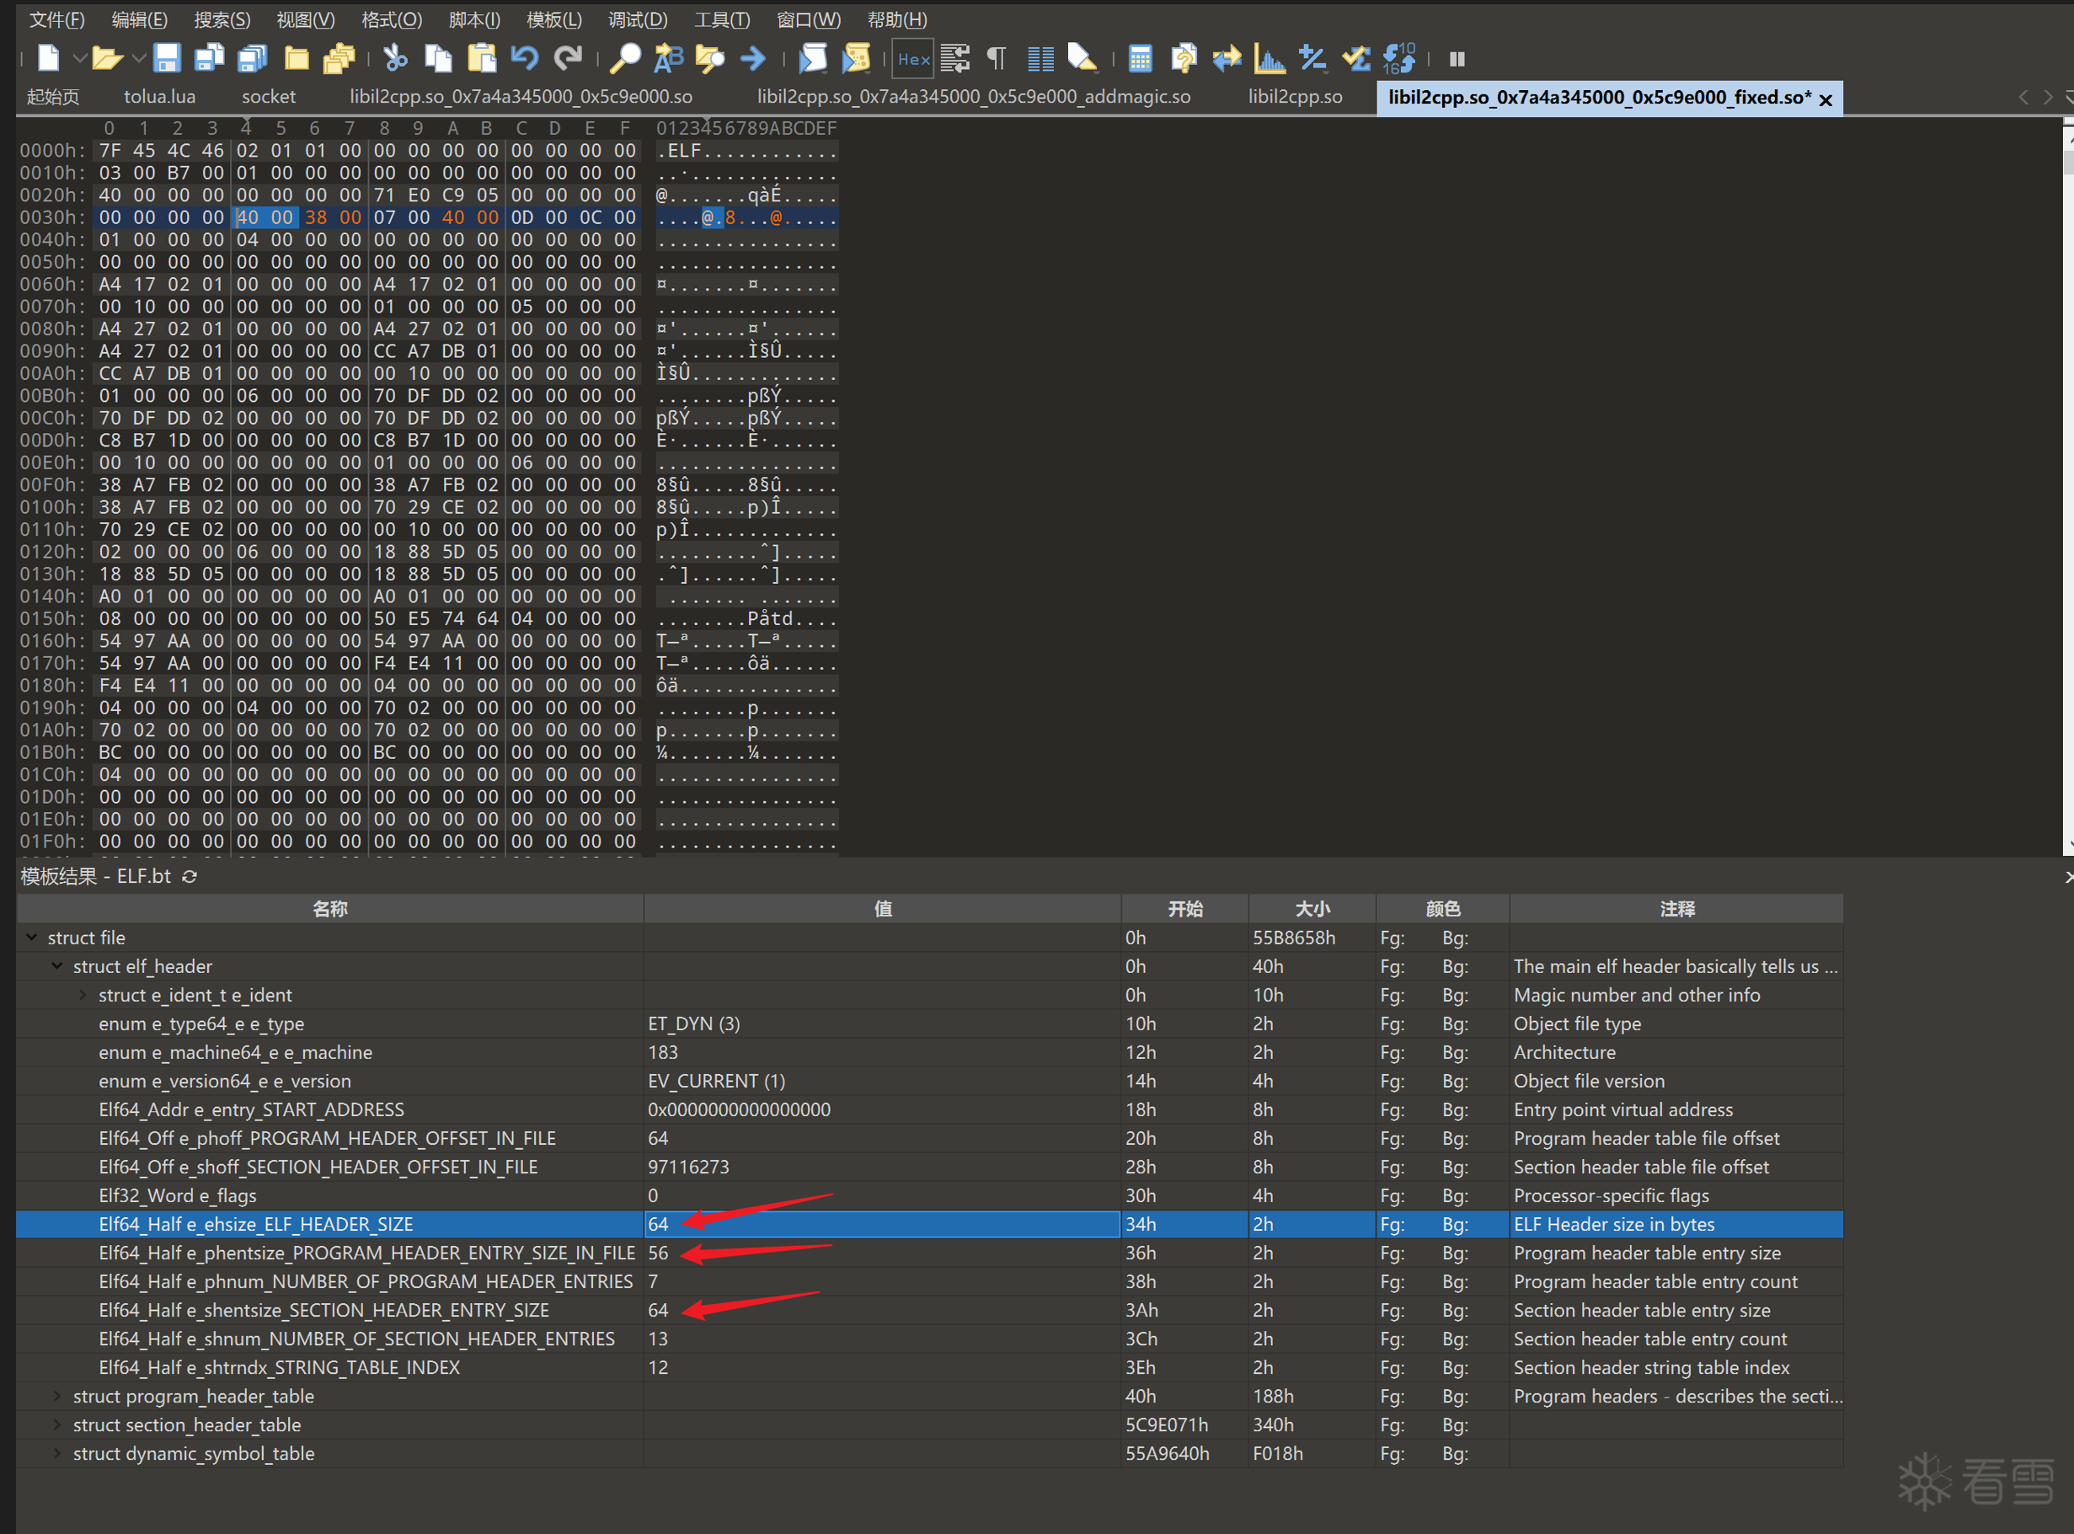Click the Paste clipboard icon
The height and width of the screenshot is (1534, 2074).
coord(481,58)
